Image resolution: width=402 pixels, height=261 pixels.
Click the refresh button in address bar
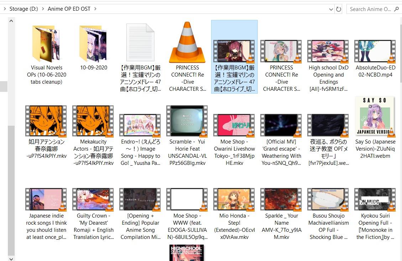point(339,9)
